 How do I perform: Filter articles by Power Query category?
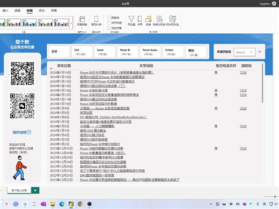click(x=150, y=51)
